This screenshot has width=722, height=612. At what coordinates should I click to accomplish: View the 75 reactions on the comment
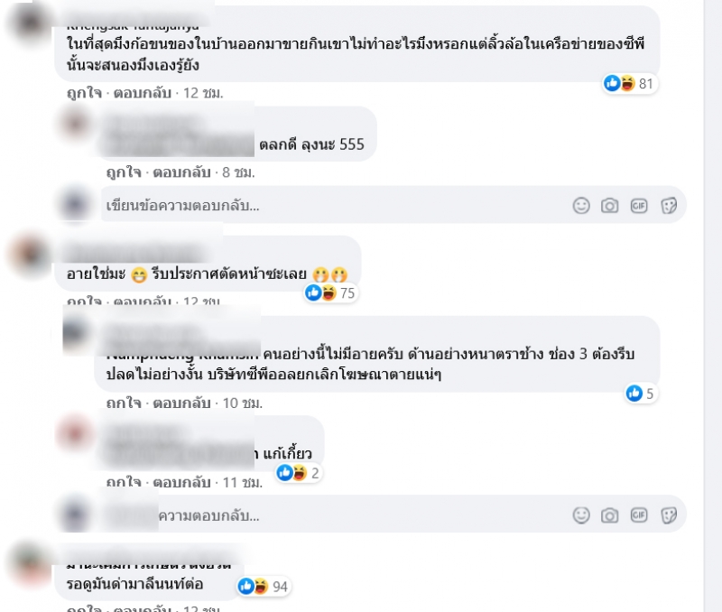click(x=330, y=292)
